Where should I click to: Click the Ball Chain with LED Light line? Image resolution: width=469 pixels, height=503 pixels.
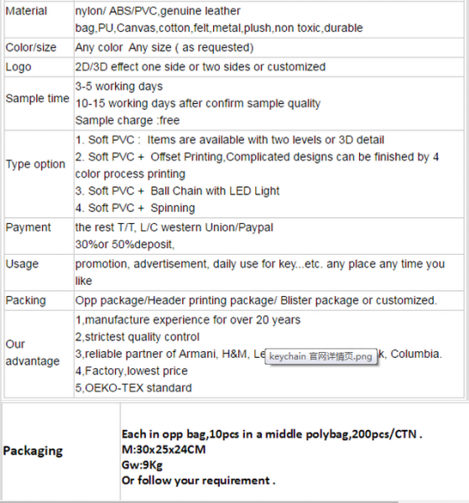point(178,191)
